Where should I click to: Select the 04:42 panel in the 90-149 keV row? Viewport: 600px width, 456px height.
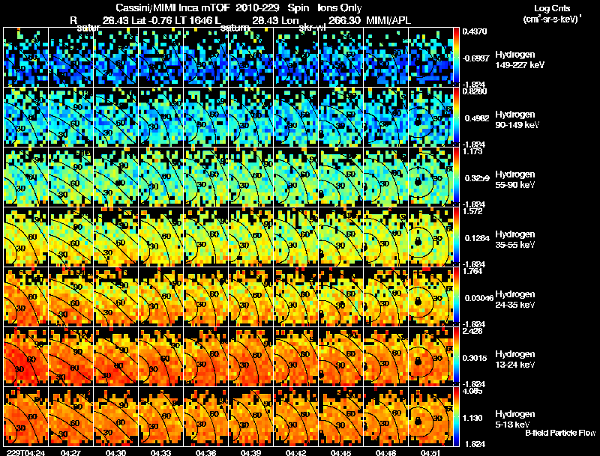(295, 117)
